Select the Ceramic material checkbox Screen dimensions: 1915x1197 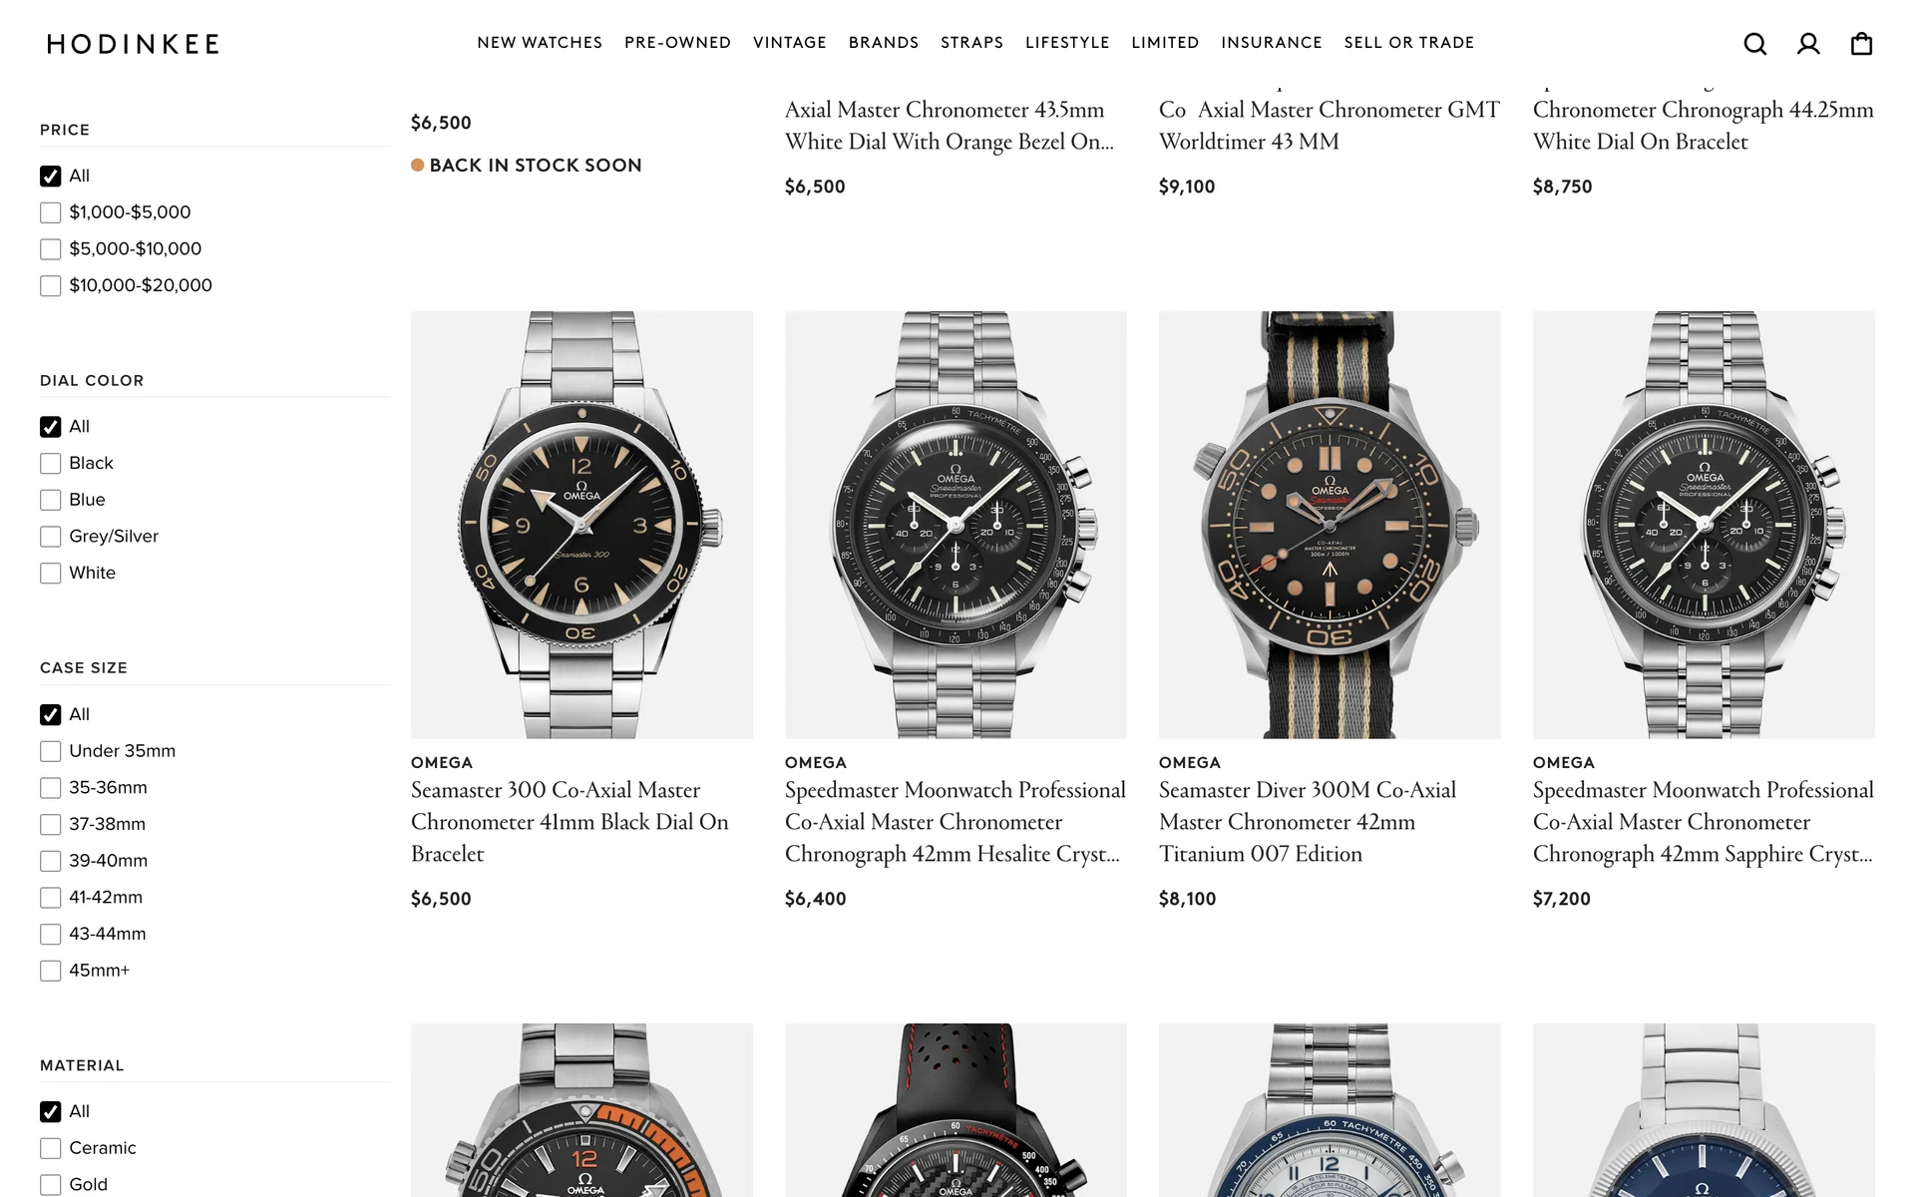click(x=51, y=1148)
